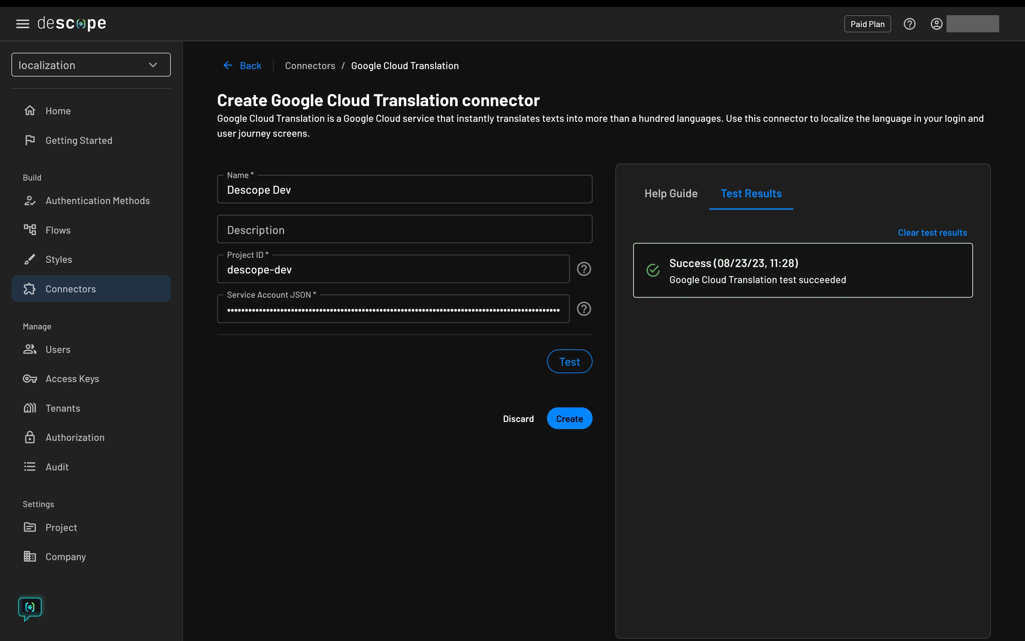
Task: Click the Service Account JSON help icon
Action: (x=584, y=309)
